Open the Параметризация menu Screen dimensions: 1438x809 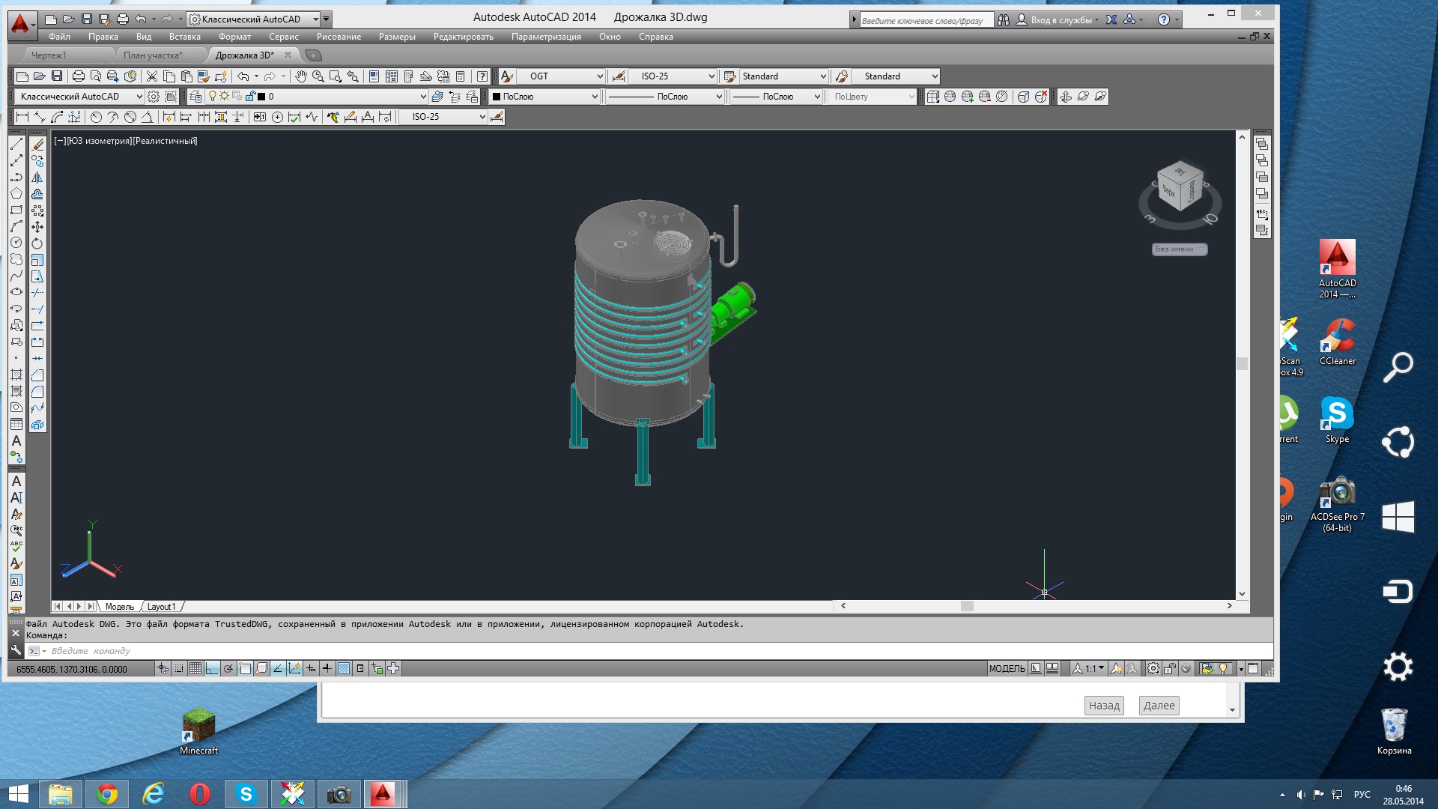point(546,37)
